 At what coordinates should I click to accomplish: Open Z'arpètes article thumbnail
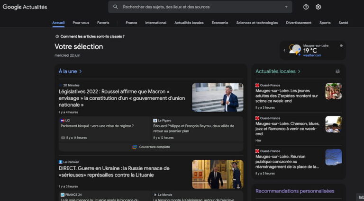(x=333, y=91)
